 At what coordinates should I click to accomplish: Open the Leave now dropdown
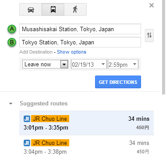coord(45,64)
